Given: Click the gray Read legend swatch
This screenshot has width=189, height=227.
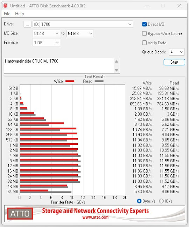Looking at the screenshot, I should pyautogui.click(x=99, y=81).
